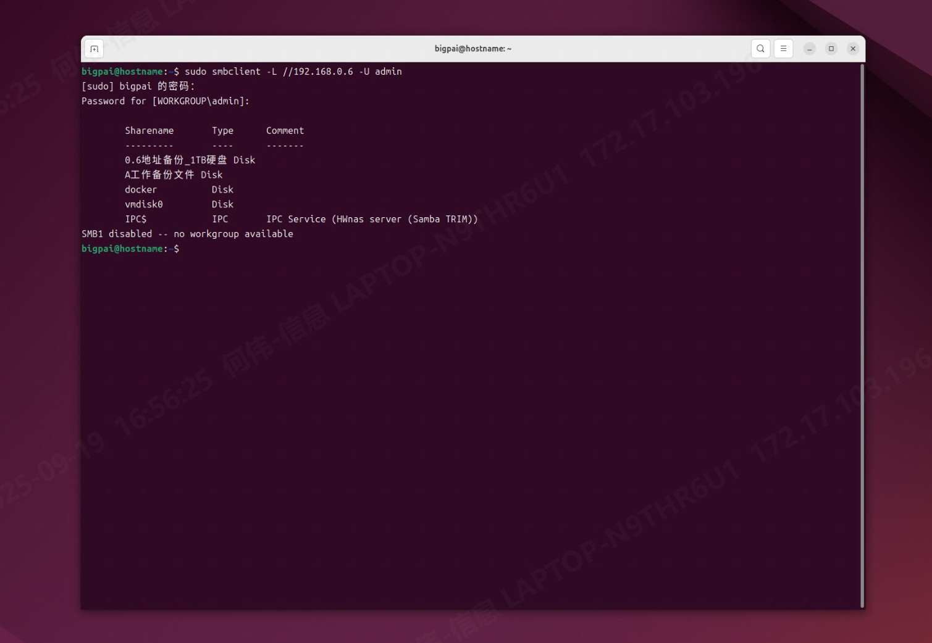Click Disk type in vmdisk0 row

222,204
